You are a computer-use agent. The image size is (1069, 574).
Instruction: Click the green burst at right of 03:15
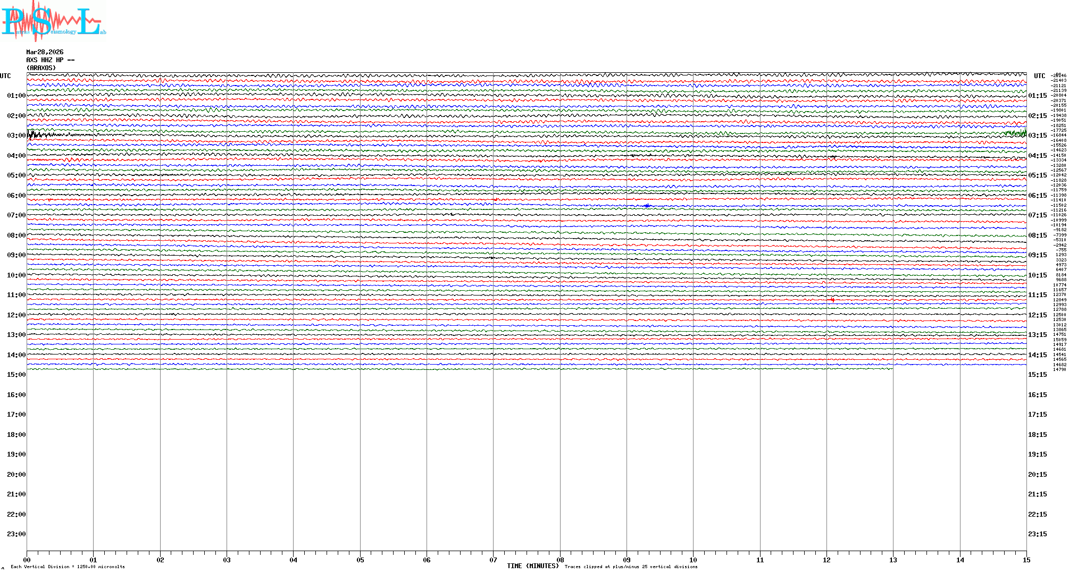tap(1017, 133)
